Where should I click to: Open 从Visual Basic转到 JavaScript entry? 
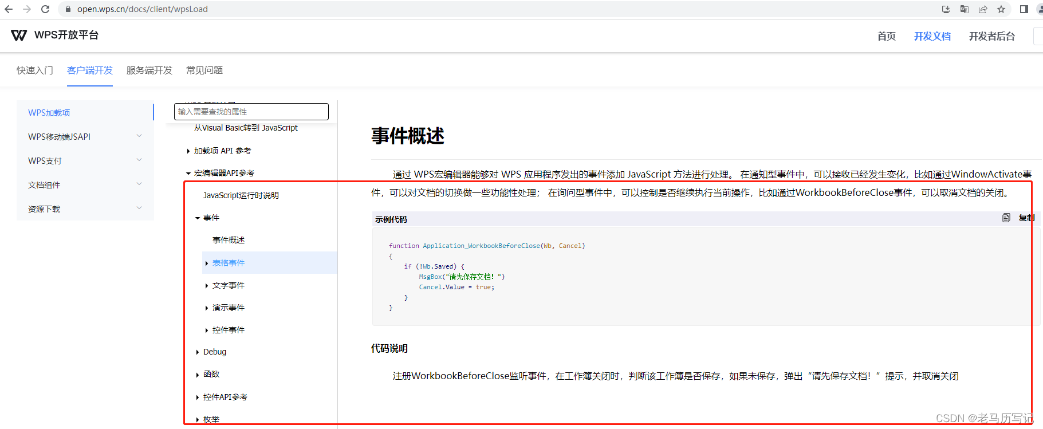pyautogui.click(x=246, y=128)
